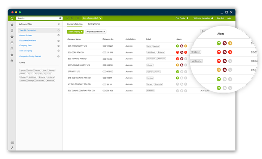Click the Log a Support Call button
This screenshot has height=159, width=262.
(90, 18)
